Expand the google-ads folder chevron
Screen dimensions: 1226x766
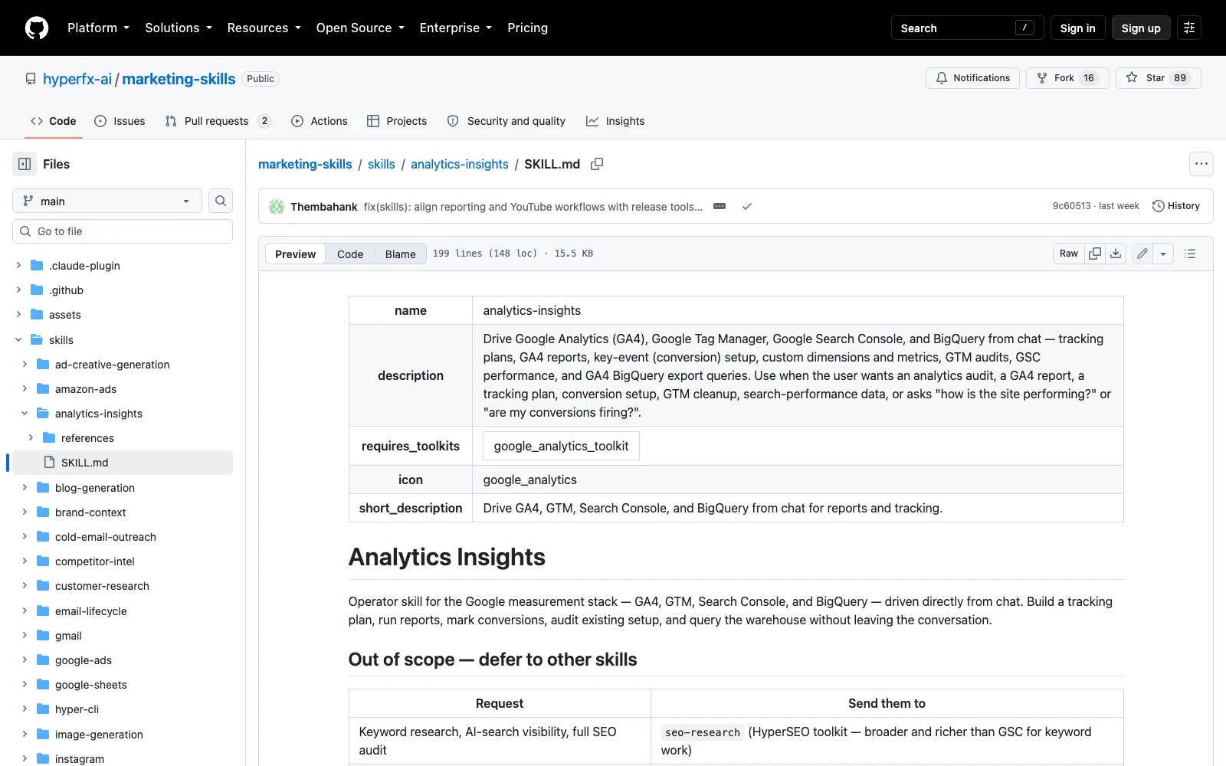point(25,660)
